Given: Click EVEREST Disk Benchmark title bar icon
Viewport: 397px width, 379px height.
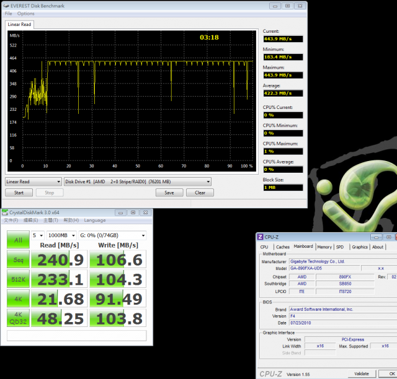Looking at the screenshot, I should pos(6,6).
